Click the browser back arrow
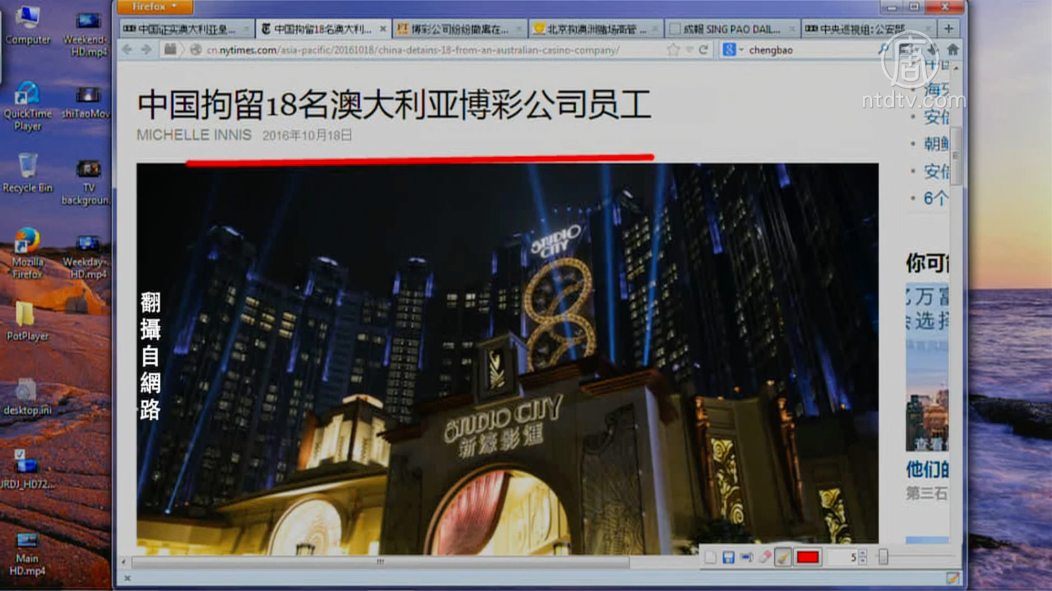The width and height of the screenshot is (1052, 591). [x=128, y=50]
